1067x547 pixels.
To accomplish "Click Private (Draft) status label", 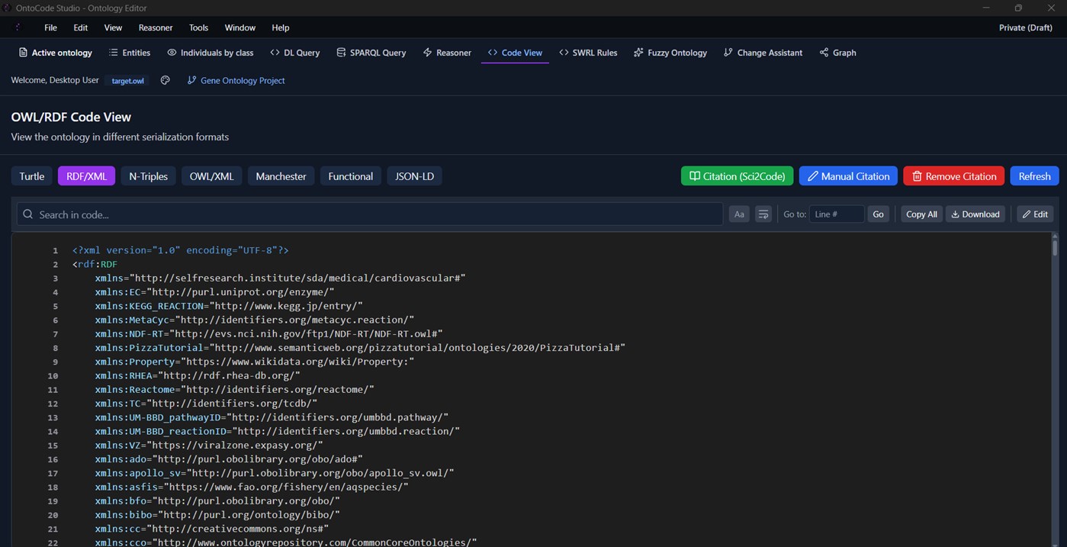I will 1025,27.
